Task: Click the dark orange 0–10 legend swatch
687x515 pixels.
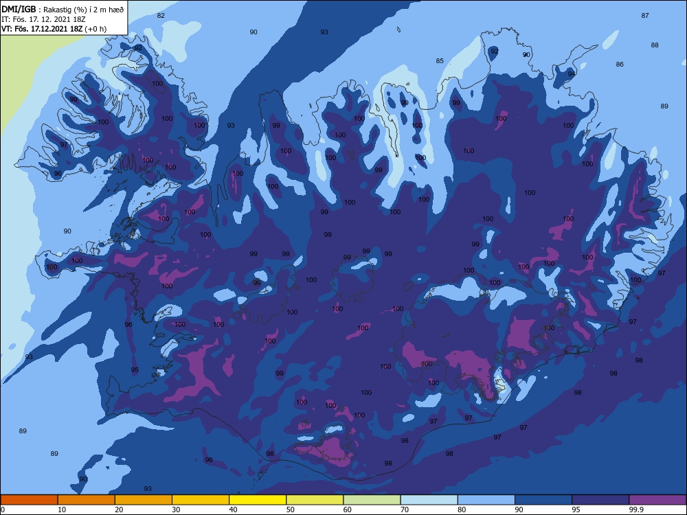Action: point(29,500)
